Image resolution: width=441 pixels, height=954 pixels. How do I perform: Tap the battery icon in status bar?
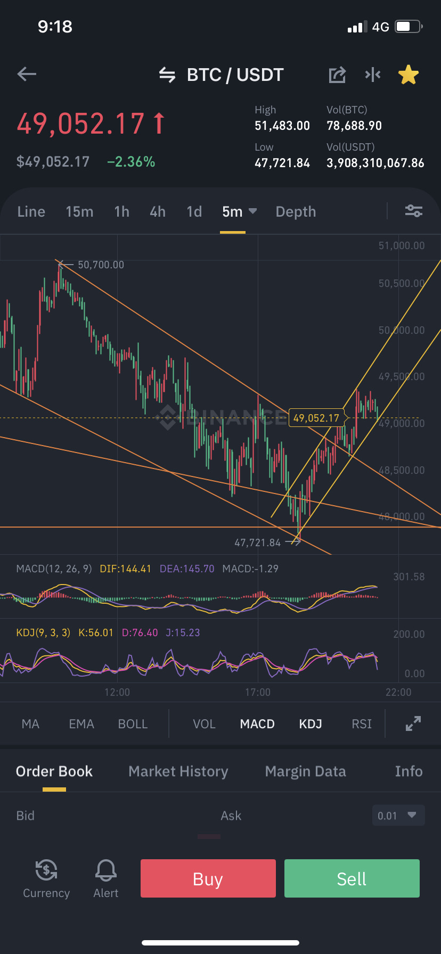[409, 27]
